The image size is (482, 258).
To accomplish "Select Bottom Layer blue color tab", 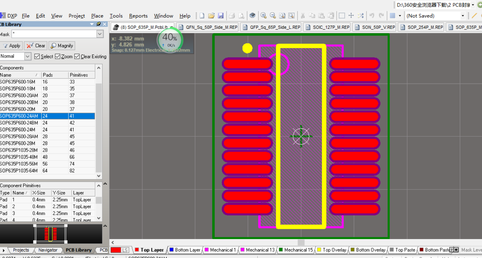I will tap(185, 250).
